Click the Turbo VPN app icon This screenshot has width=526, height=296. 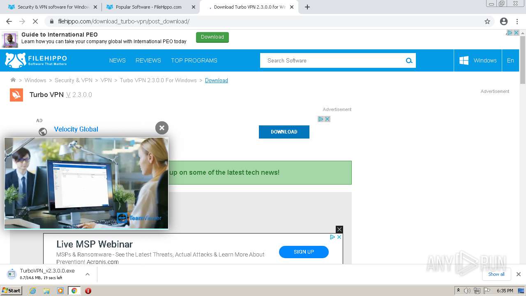click(x=16, y=95)
